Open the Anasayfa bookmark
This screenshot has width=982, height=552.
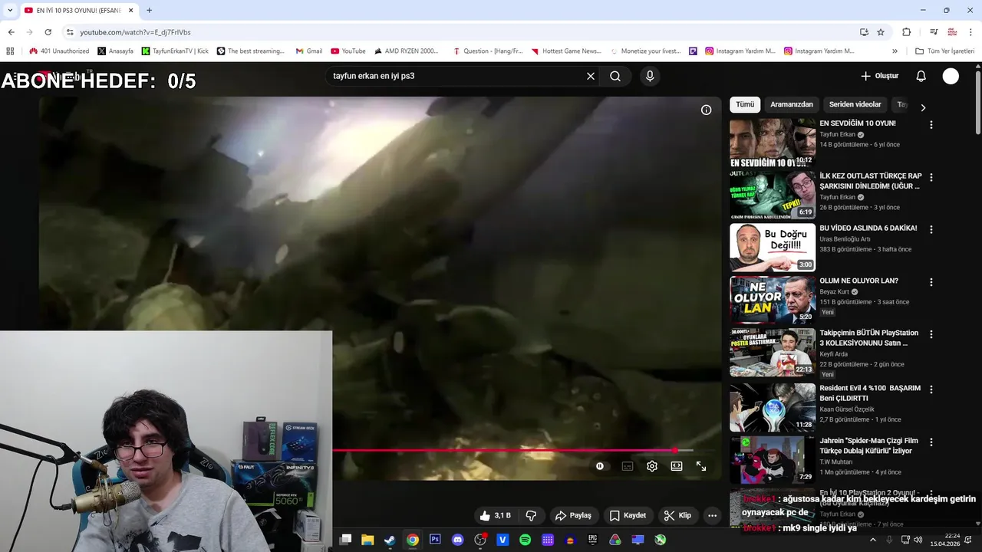115,51
